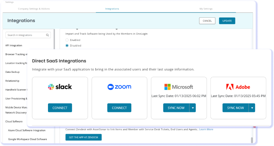Switch to the Integrations tab
Screen dimensions: 274x146
[112, 9]
